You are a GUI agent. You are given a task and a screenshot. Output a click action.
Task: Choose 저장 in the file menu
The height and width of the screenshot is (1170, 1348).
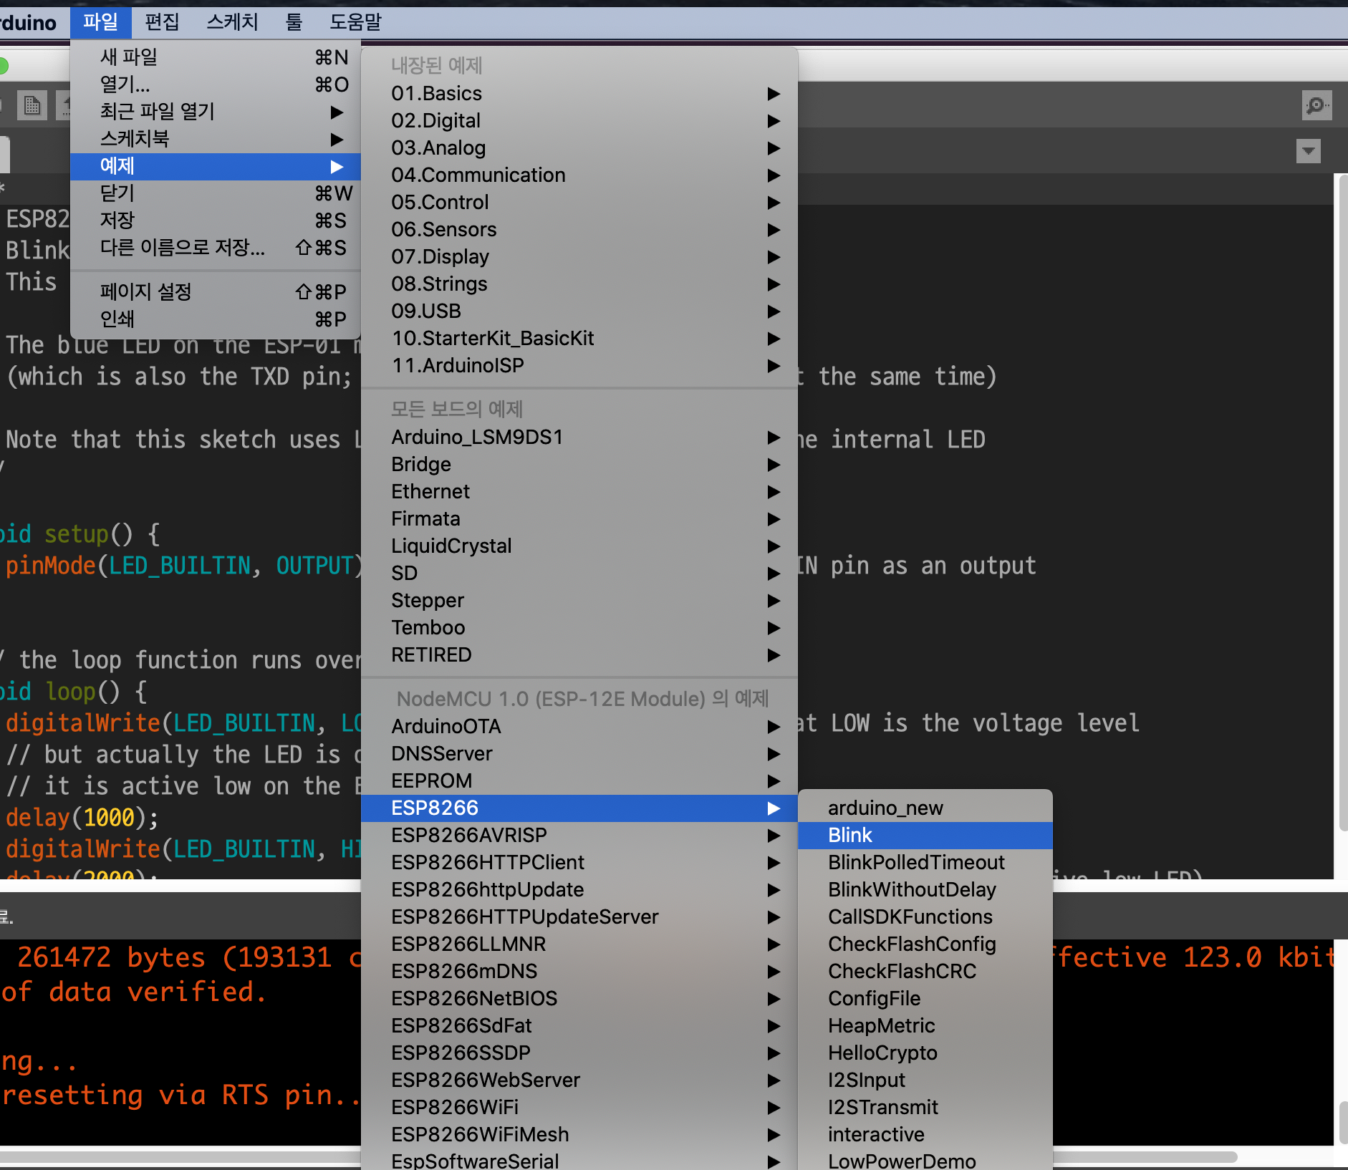click(215, 221)
